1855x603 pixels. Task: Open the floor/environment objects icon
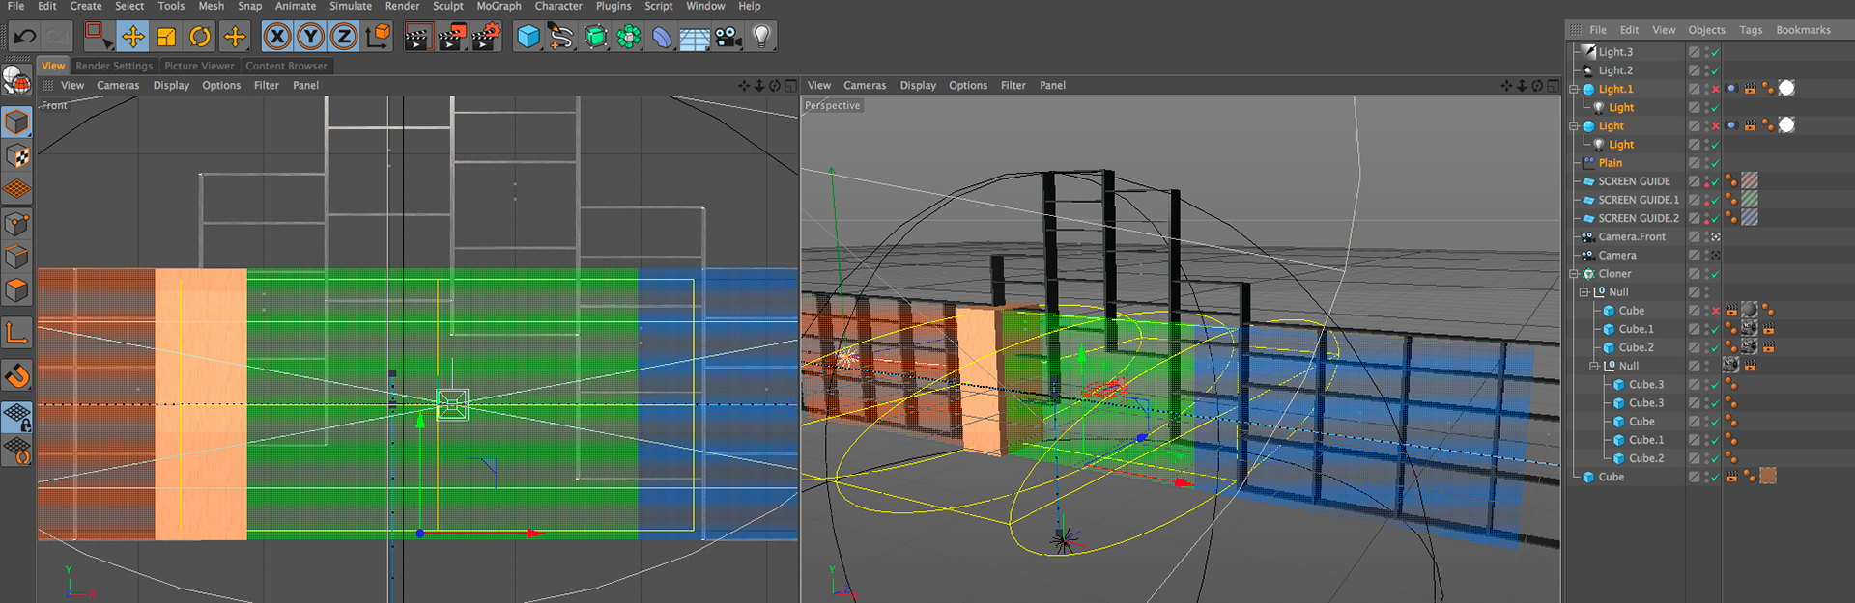point(695,37)
